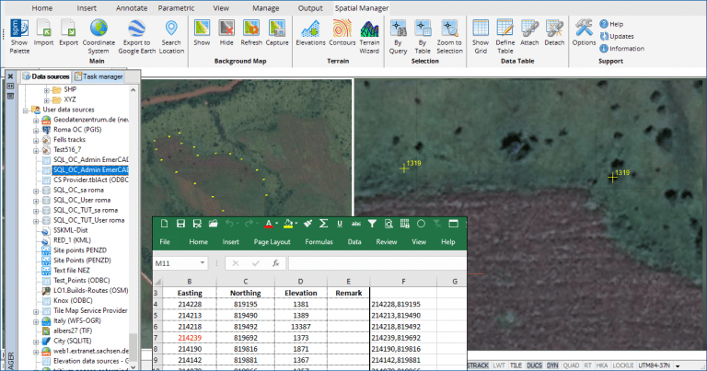Open the status bar dropdown beside UTM84-37N
The width and height of the screenshot is (707, 371).
coord(678,366)
